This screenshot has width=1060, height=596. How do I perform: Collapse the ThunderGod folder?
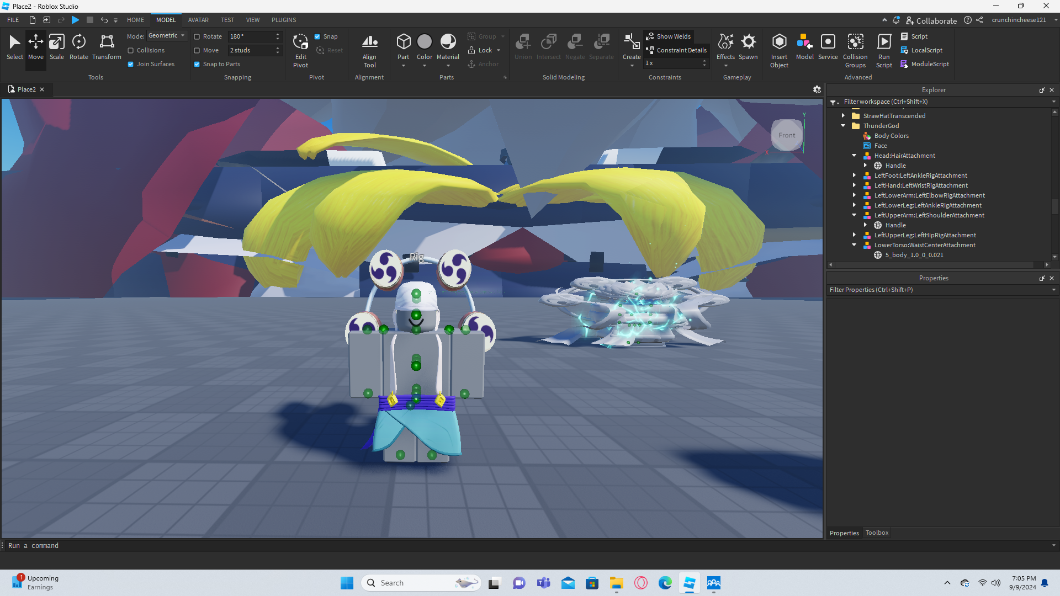coord(843,126)
